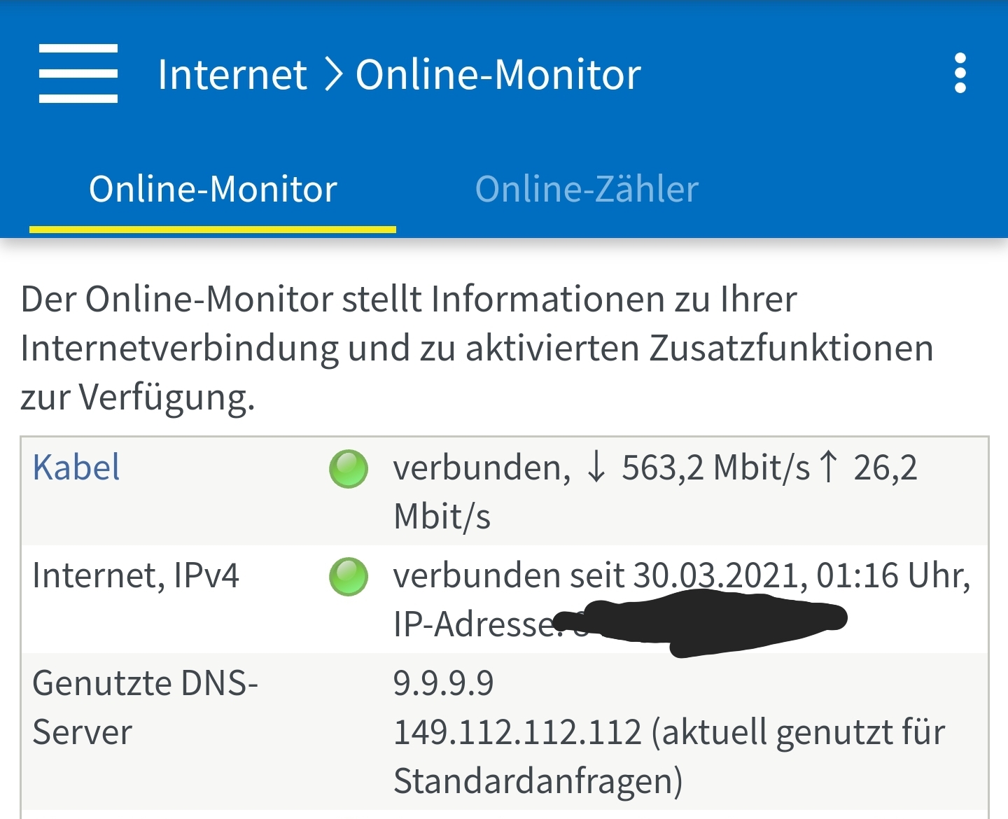The width and height of the screenshot is (1008, 819).
Task: Click the breadcrumb chevron after Internet
Action: click(x=334, y=74)
